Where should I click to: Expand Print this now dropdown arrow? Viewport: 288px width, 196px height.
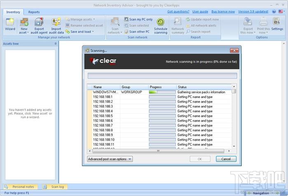click(x=267, y=32)
